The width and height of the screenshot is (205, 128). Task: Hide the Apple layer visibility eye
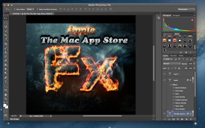click(x=164, y=80)
